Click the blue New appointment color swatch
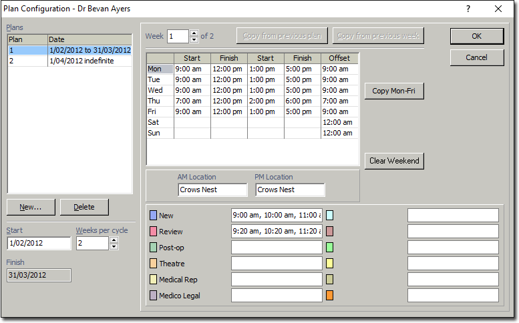 point(153,216)
